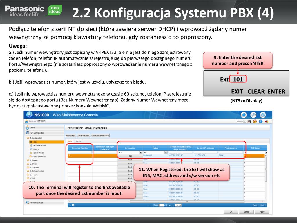This screenshot has width=297, height=223.
Task: Click the Users sidebar icon
Action: (x=27, y=128)
